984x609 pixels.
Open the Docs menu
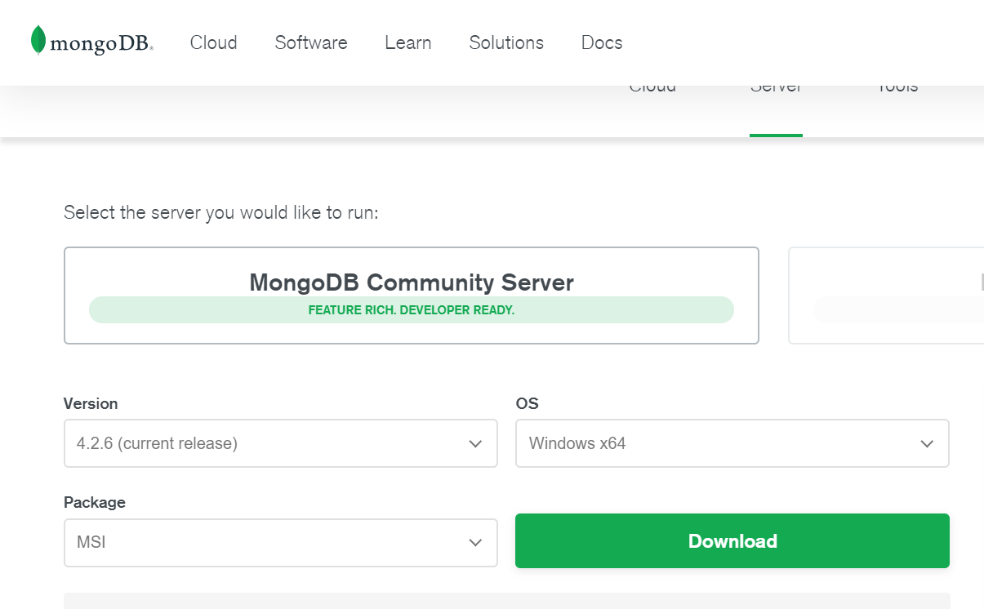602,42
